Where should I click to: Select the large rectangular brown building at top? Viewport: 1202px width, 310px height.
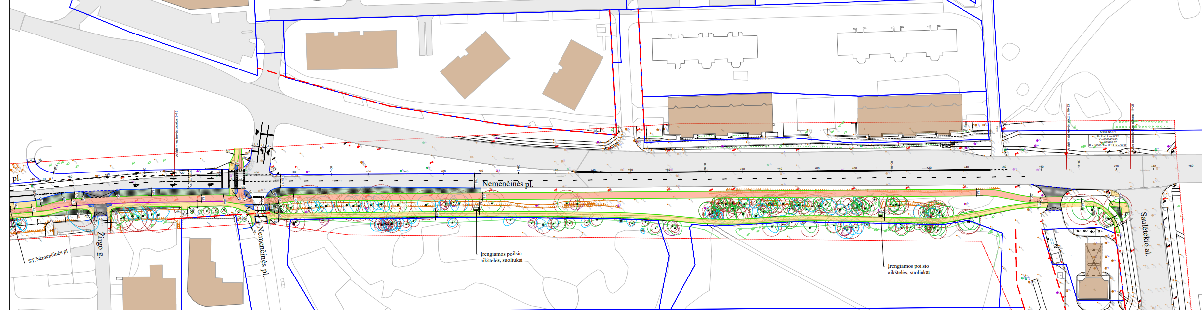coord(351,50)
